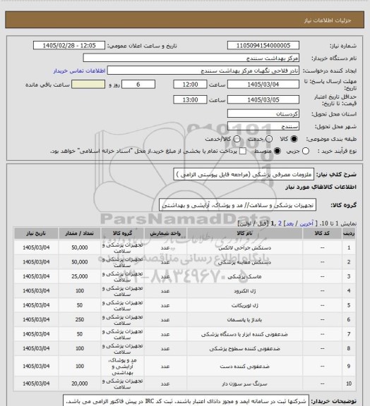Click the نام کالا column header
The height and width of the screenshot is (406, 370).
[245, 233]
